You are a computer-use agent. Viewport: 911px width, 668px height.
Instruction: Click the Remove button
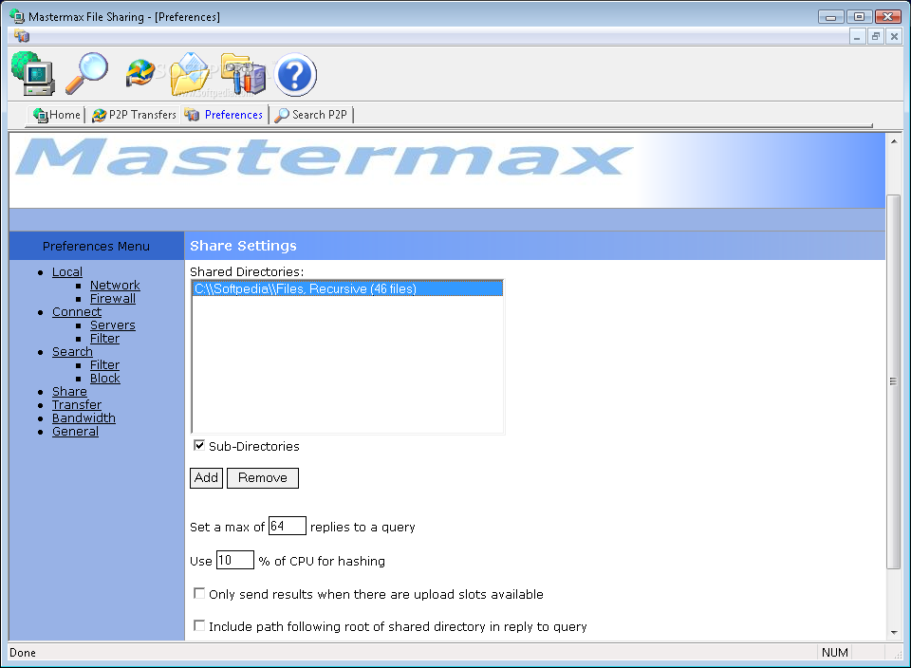(x=263, y=478)
